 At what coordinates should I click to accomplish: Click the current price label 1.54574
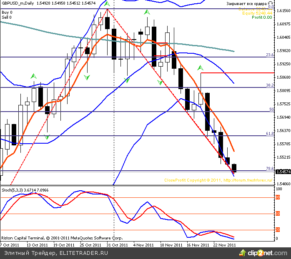coord(283,172)
